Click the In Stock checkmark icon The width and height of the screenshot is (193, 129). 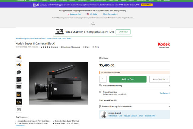point(100,58)
